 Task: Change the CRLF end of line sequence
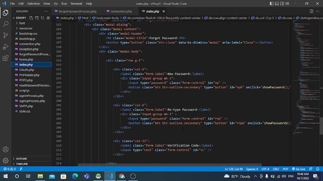(276, 169)
